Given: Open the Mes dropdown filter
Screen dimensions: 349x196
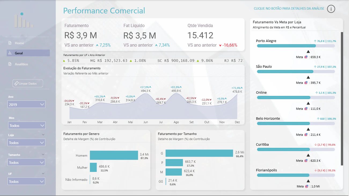Looking at the screenshot, I should click(x=27, y=125).
